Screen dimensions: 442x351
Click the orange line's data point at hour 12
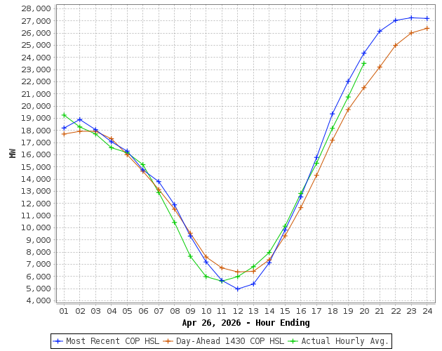pos(238,272)
